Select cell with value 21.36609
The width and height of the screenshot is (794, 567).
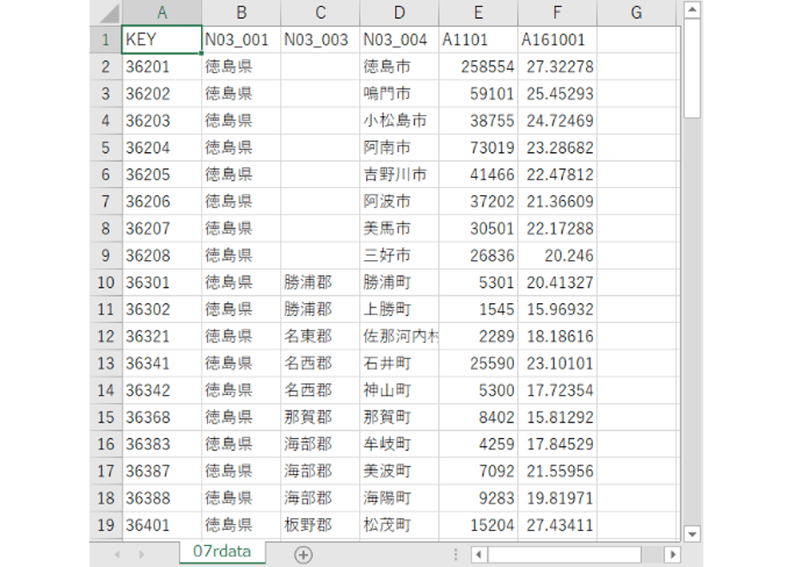pos(557,202)
